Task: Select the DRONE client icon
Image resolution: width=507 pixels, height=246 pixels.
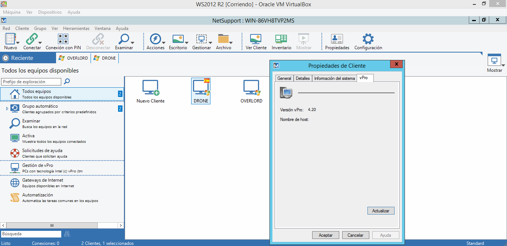Action: click(x=201, y=91)
